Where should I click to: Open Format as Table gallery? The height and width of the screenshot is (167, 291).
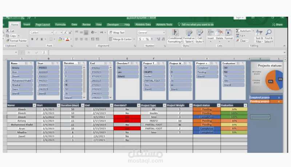pyautogui.click(x=189, y=36)
